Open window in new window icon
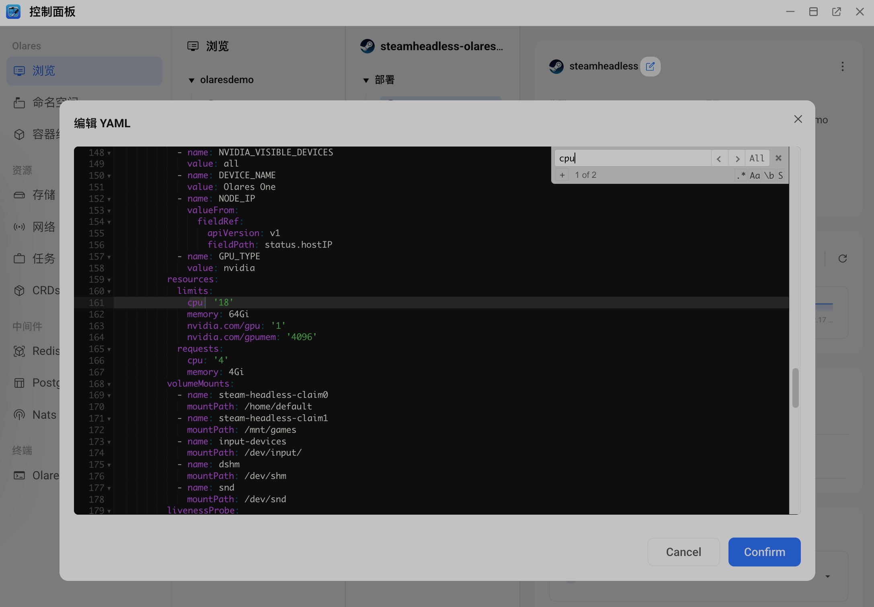Screen dimensions: 874x607 click(x=836, y=12)
